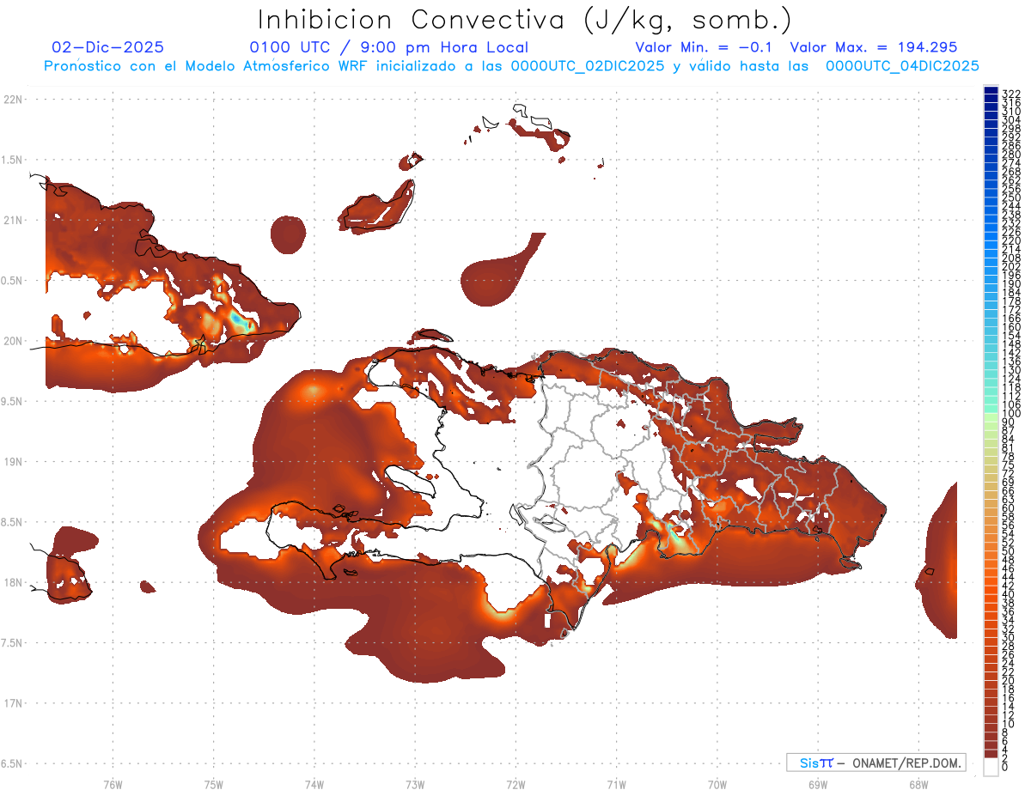Click the "22N" latitude label

(13, 100)
